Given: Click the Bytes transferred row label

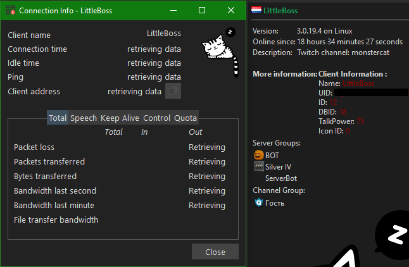Looking at the screenshot, I should point(45,177).
